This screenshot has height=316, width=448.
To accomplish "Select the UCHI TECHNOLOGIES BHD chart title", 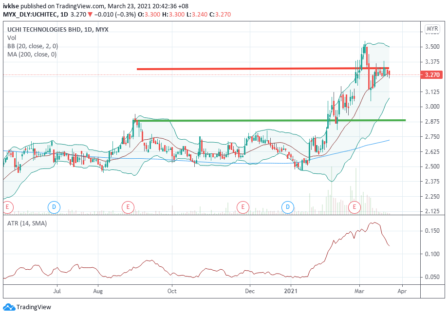I will click(x=58, y=29).
